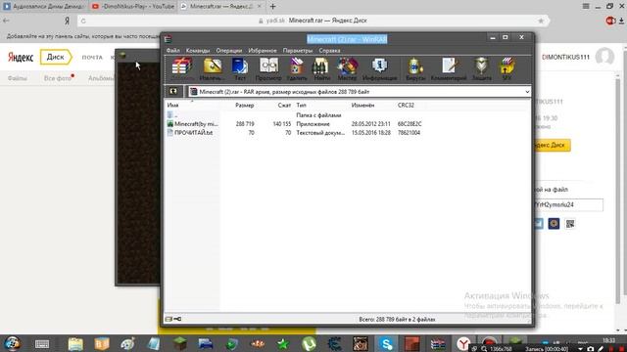Sort file list by Сжат column
This screenshot has height=352, width=627.
click(284, 105)
